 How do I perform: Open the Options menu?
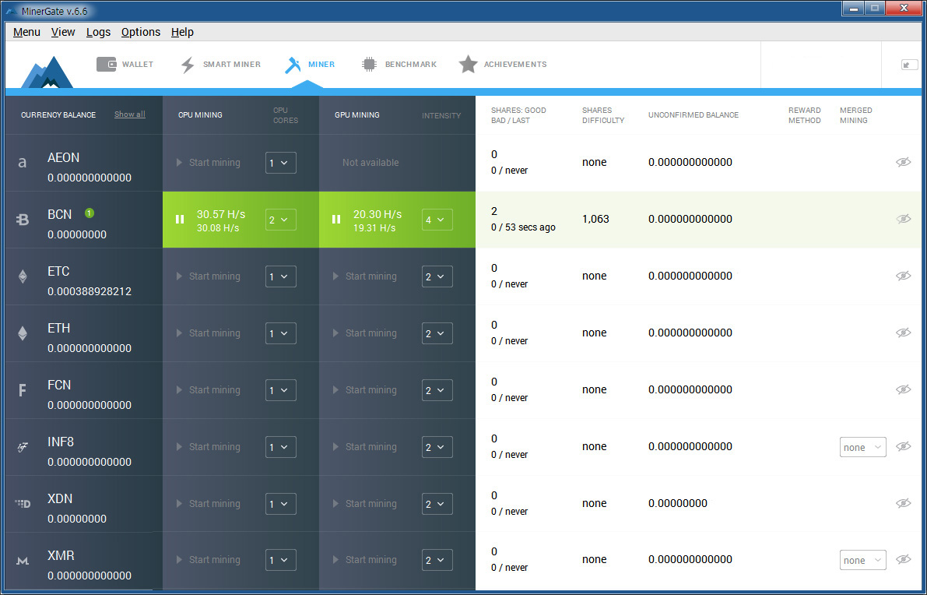coord(141,32)
